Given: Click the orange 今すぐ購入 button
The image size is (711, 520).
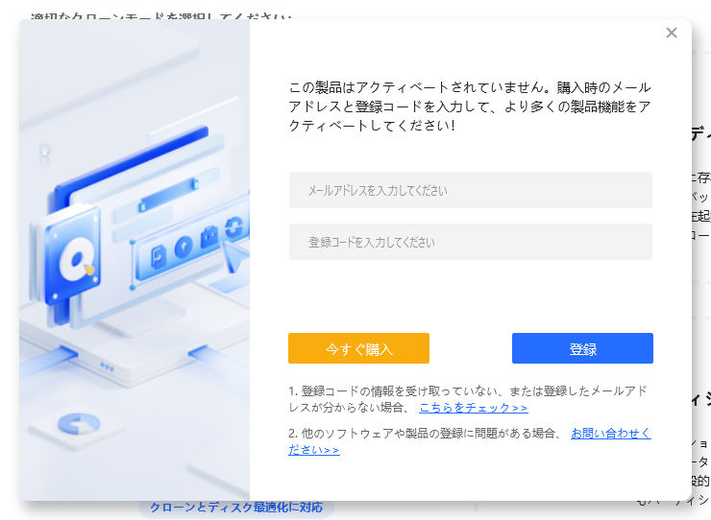Looking at the screenshot, I should (x=358, y=348).
